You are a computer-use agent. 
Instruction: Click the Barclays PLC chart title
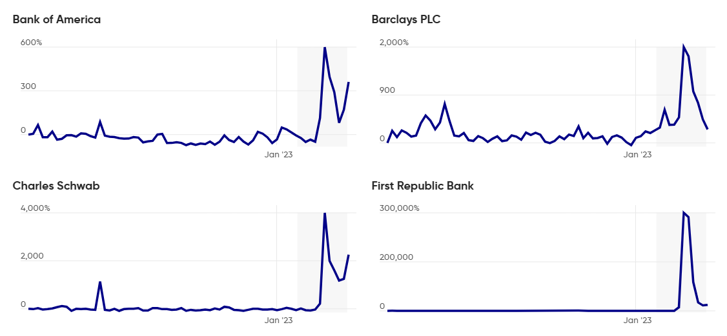[x=406, y=19]
